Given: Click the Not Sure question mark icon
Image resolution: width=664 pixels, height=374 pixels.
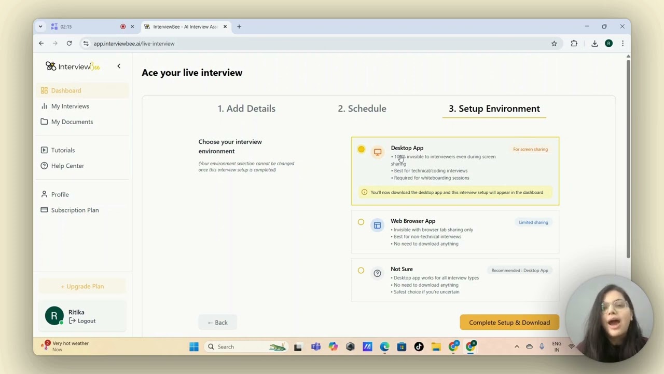Looking at the screenshot, I should click(378, 273).
